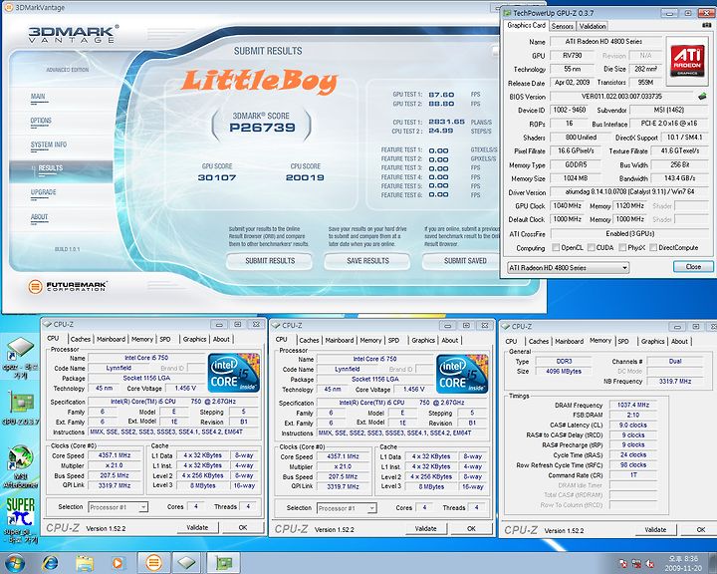
Task: Switch to the Sensors tab in GPU-Z
Action: 563,26
